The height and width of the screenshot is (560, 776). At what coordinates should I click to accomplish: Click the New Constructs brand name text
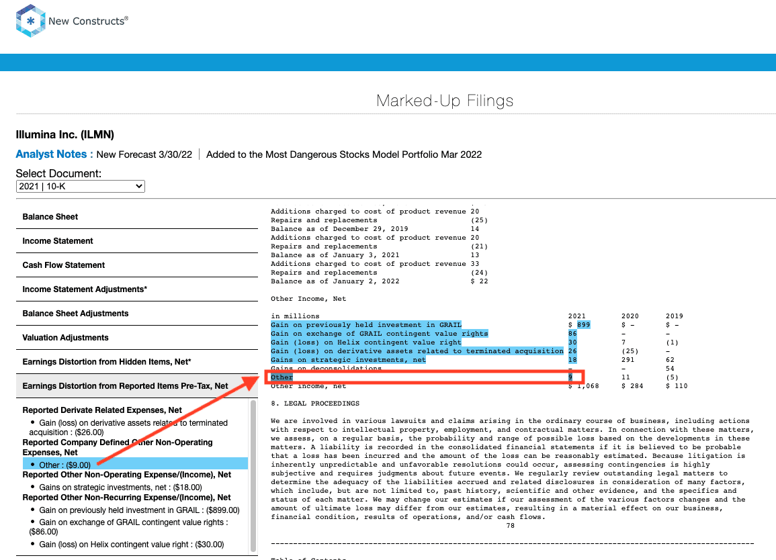coord(88,21)
